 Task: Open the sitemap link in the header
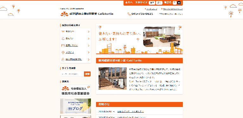coord(152,9)
